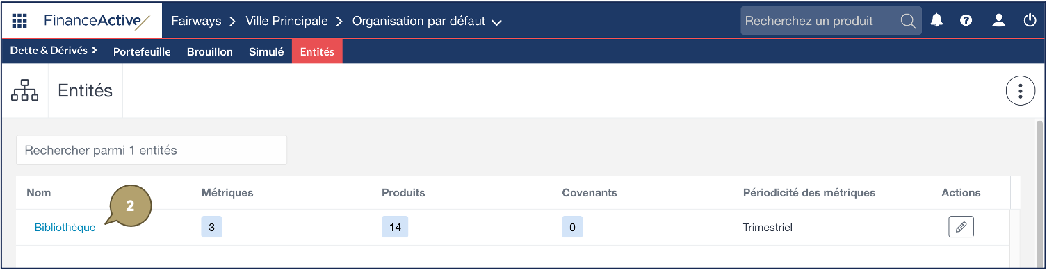Open the Simulé tab
This screenshot has width=1047, height=270.
pos(266,51)
